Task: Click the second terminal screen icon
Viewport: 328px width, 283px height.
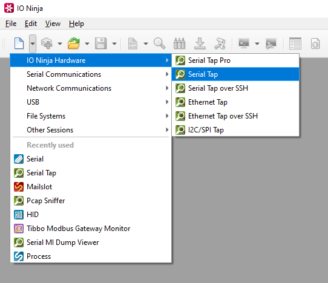Action: click(271, 44)
